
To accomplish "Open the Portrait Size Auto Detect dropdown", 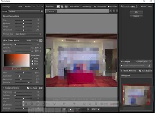I will (29, 34).
